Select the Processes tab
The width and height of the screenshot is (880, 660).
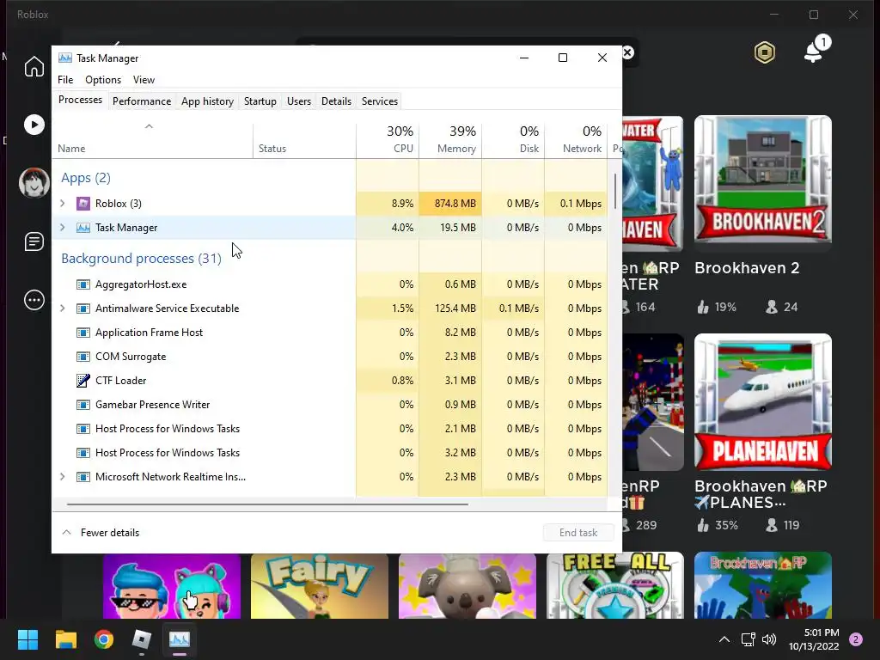click(80, 100)
